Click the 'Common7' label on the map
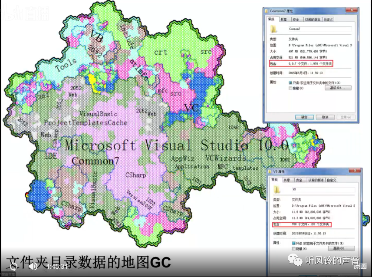Screen dimensions: 372x277 click(x=95, y=161)
